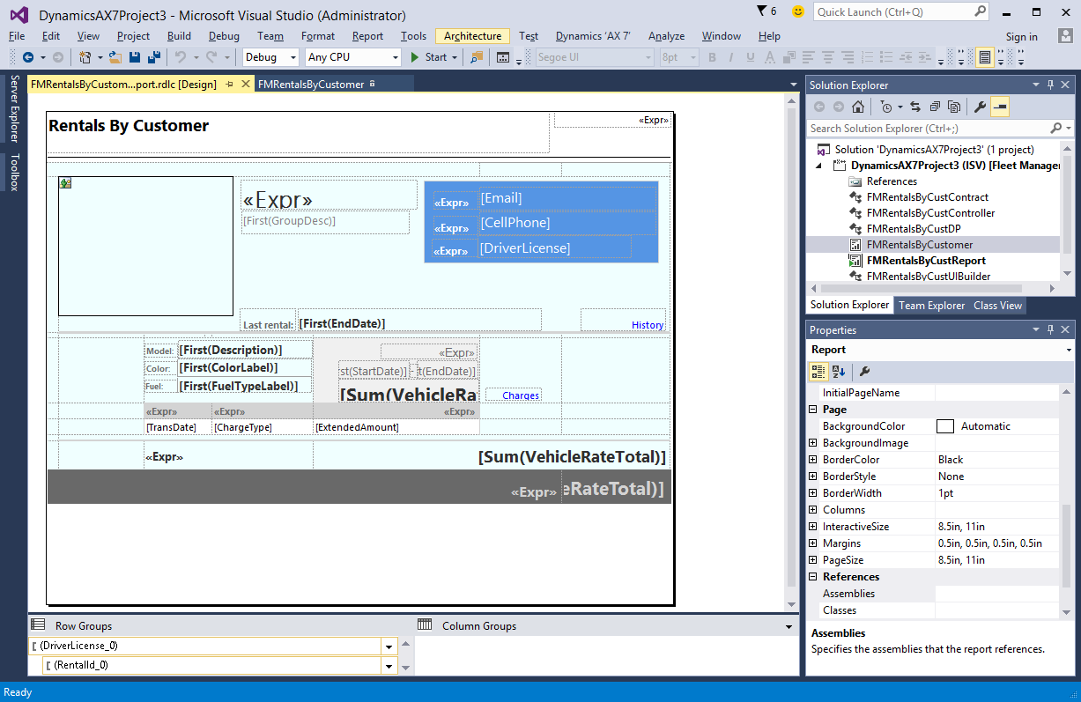The height and width of the screenshot is (702, 1081).
Task: Click the History link in the report design
Action: coord(648,324)
